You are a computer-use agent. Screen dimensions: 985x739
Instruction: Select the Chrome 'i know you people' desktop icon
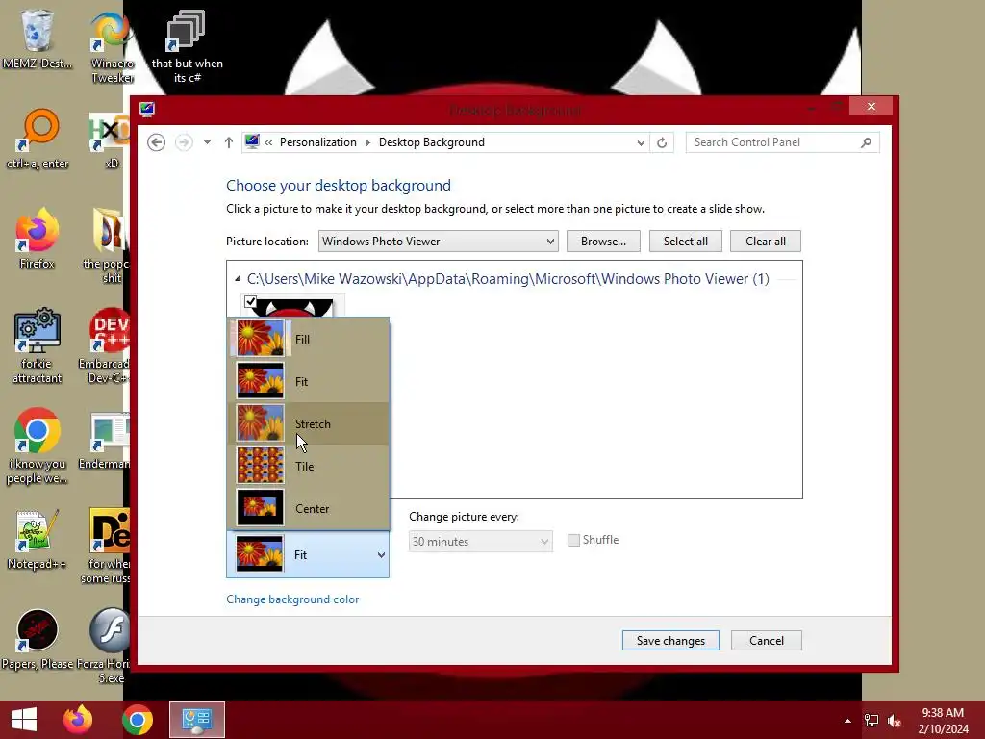37,446
